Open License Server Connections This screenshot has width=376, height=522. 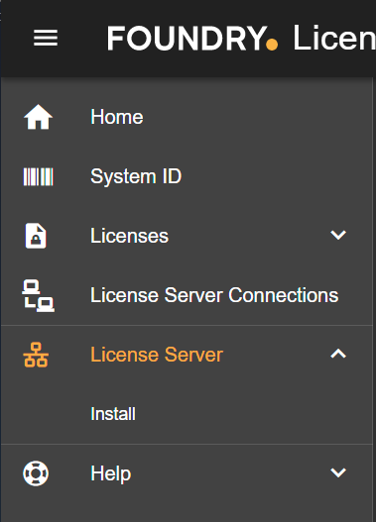214,295
